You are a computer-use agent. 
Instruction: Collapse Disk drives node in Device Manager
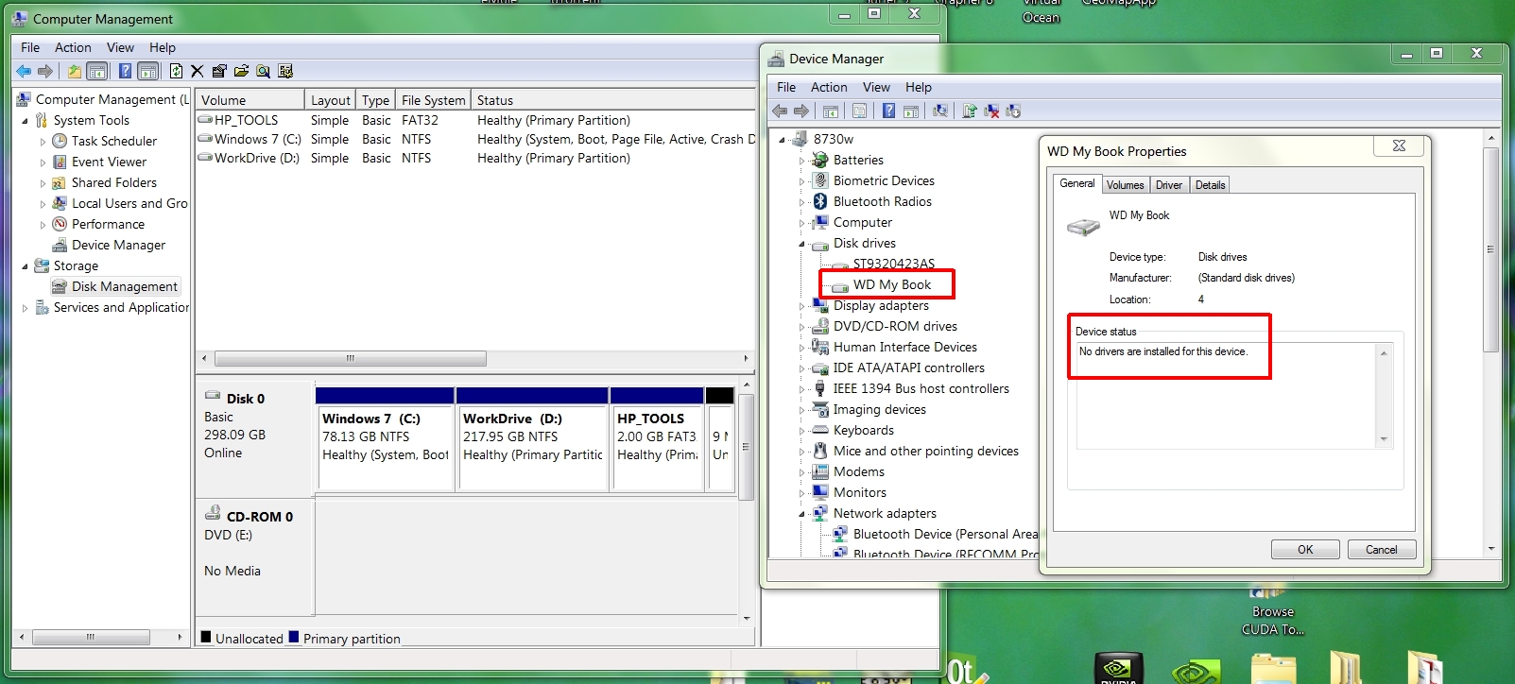801,244
